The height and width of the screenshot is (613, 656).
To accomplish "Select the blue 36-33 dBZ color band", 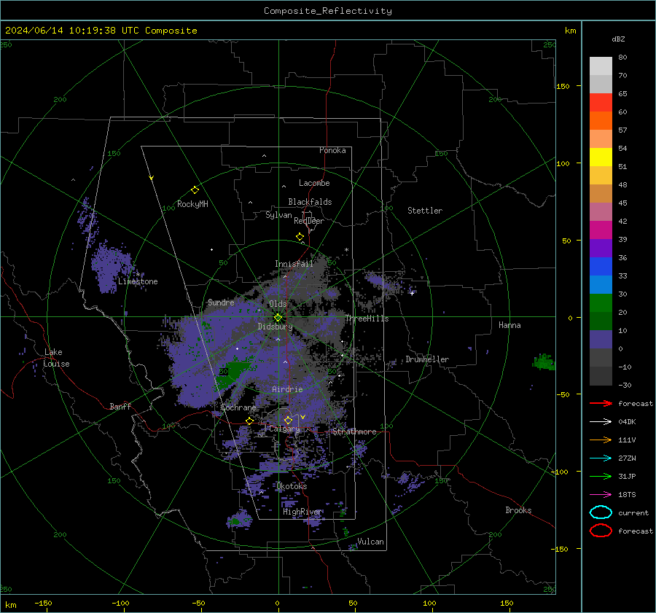I will (601, 266).
